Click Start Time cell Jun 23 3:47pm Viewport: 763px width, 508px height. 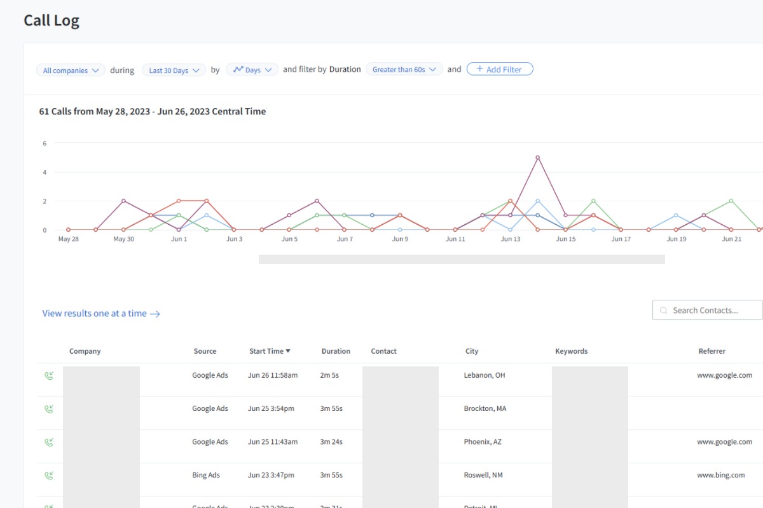271,475
